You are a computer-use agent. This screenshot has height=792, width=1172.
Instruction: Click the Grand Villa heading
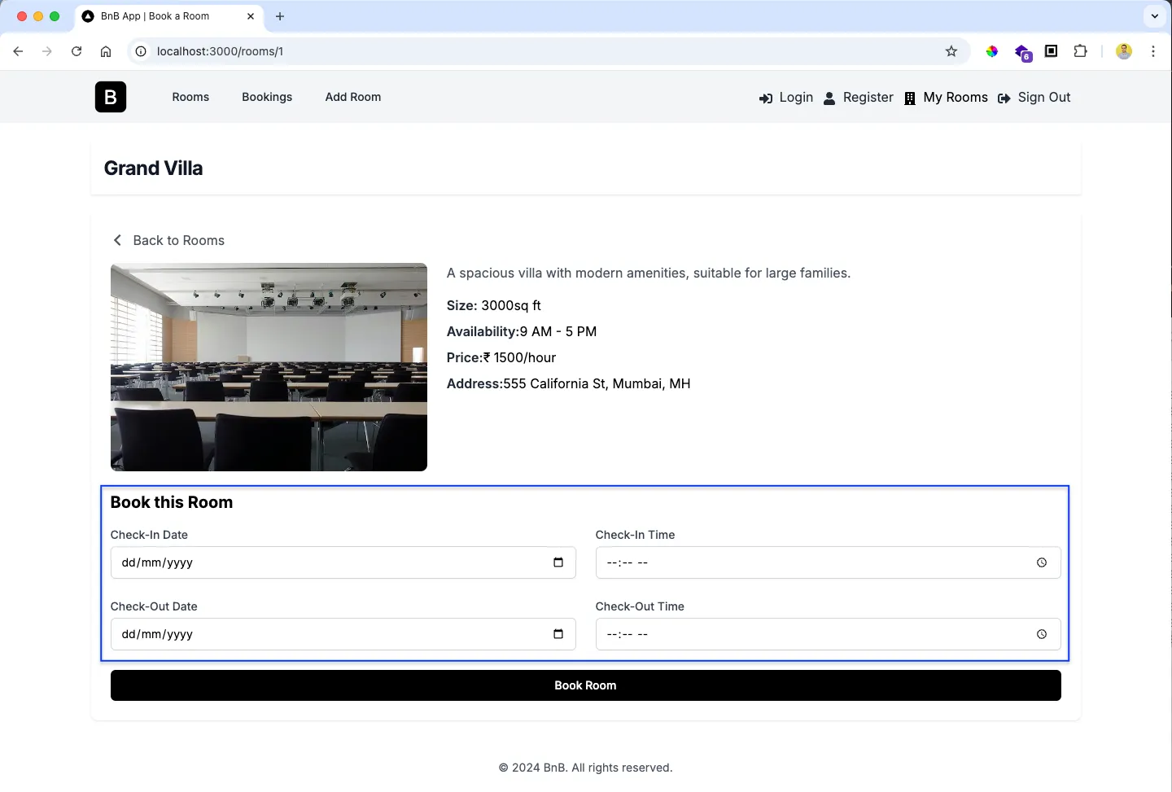click(x=153, y=168)
